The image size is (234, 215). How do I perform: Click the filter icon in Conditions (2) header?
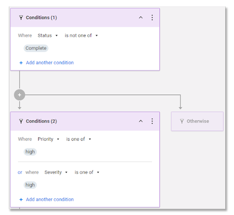click(21, 121)
